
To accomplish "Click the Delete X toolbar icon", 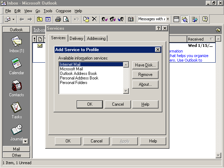I will point(94,19).
